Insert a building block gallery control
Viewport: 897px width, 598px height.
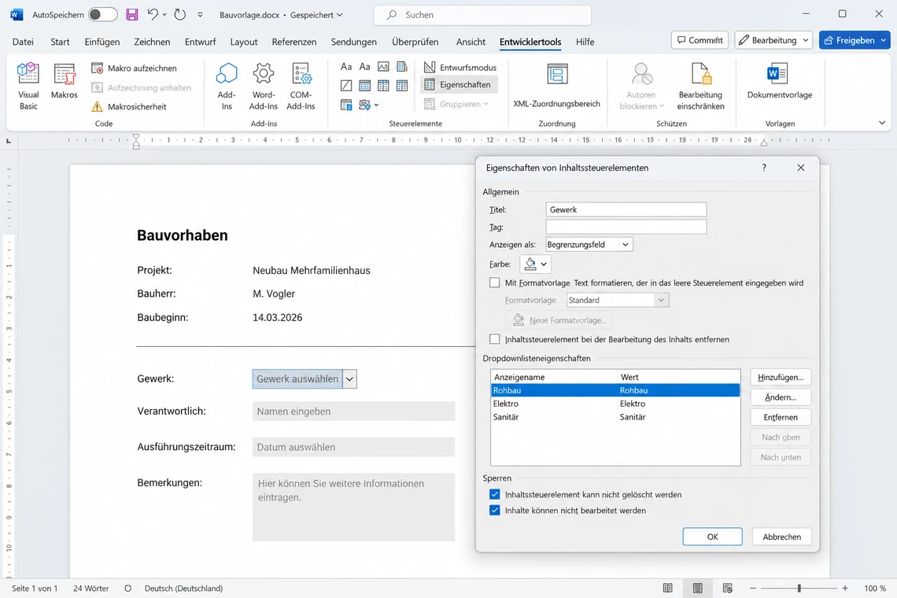tap(402, 67)
